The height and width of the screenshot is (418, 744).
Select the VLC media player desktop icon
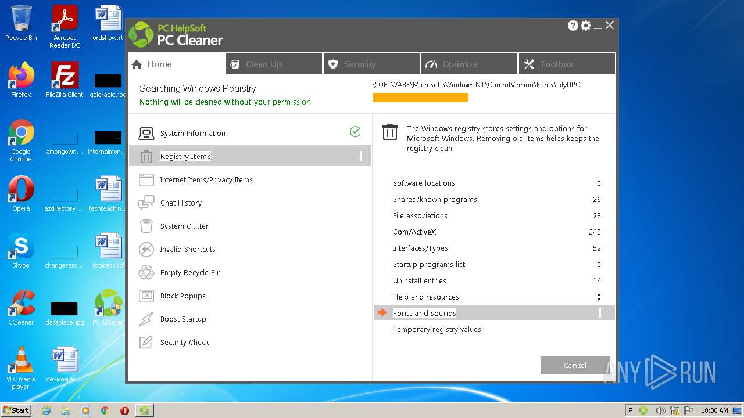(21, 368)
